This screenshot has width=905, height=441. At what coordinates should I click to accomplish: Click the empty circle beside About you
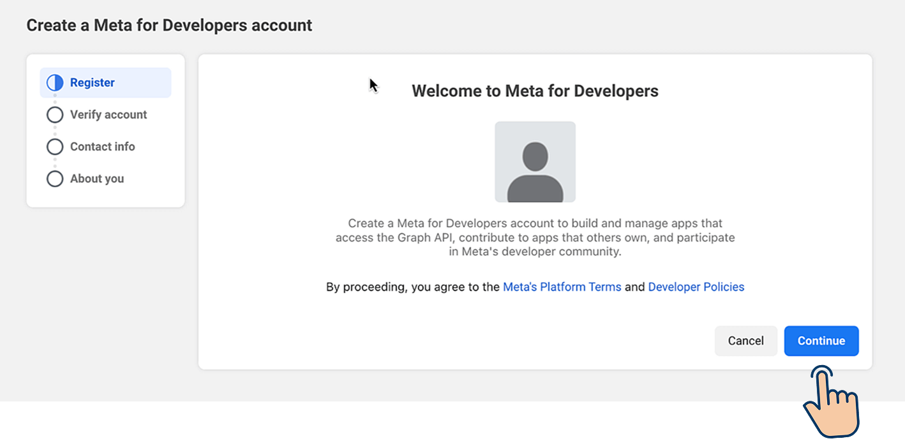(x=55, y=179)
